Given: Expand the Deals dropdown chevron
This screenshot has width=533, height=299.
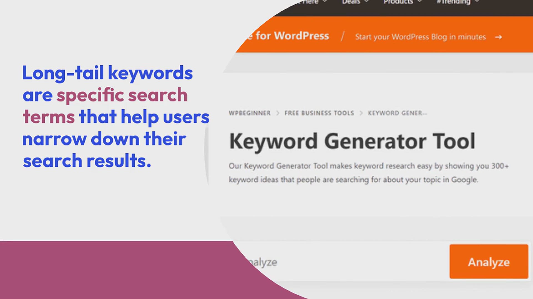Looking at the screenshot, I should 366,2.
